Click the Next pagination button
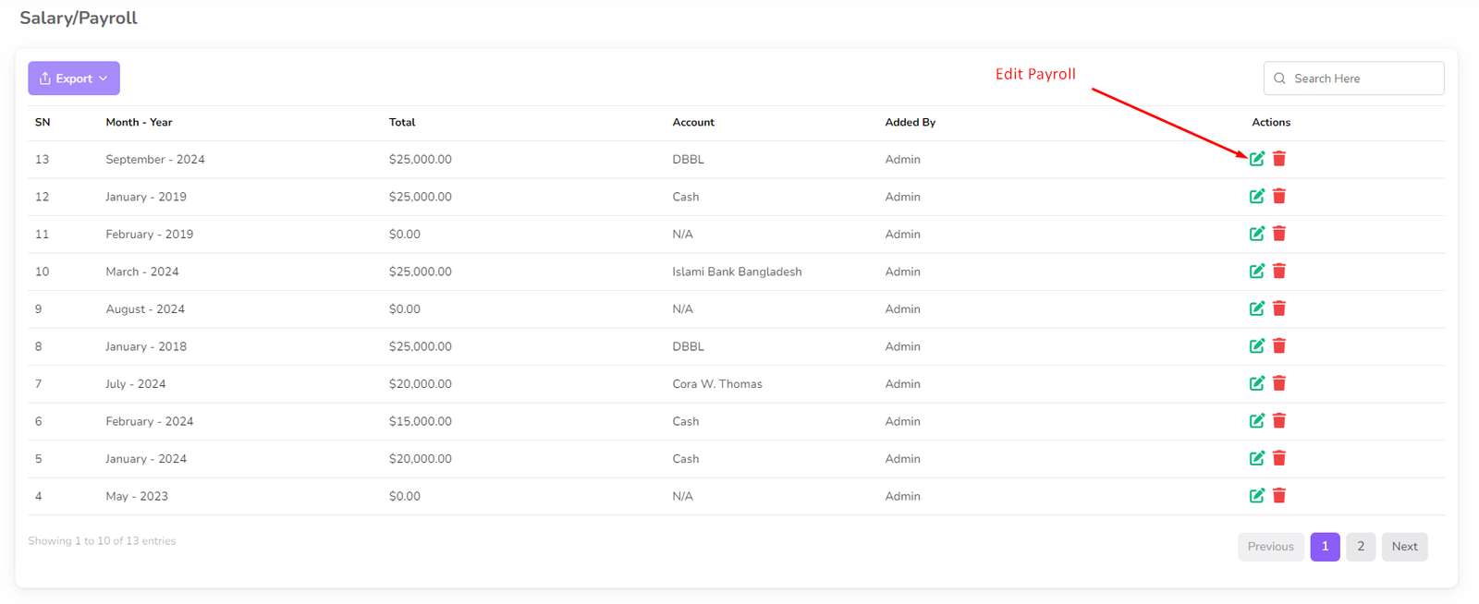Screen dimensions: 1479x604 pos(1404,547)
